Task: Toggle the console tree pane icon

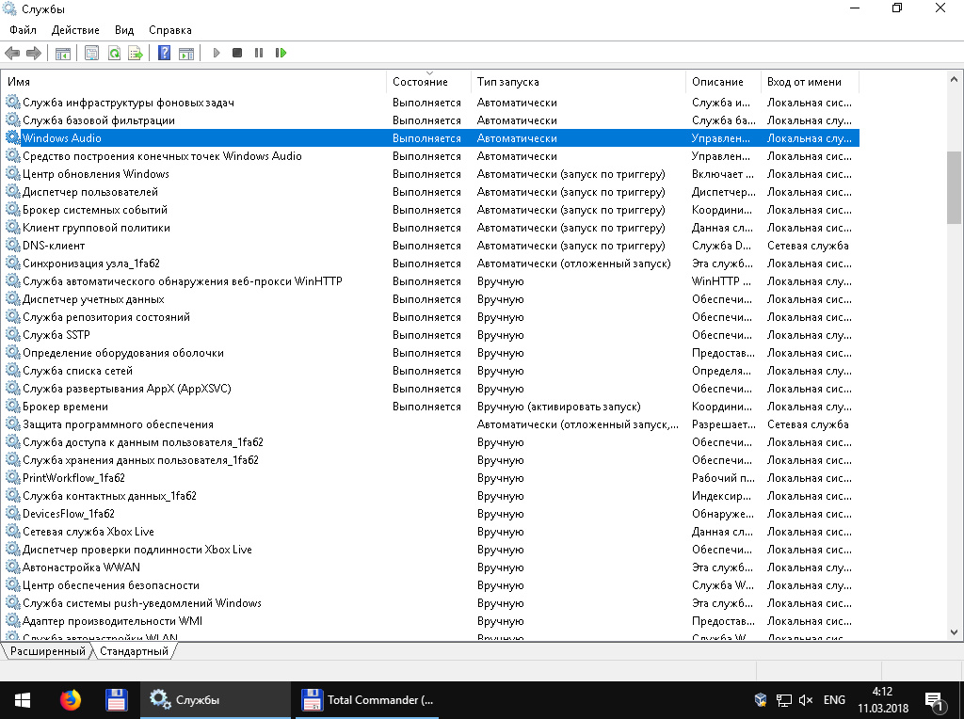Action: point(63,53)
